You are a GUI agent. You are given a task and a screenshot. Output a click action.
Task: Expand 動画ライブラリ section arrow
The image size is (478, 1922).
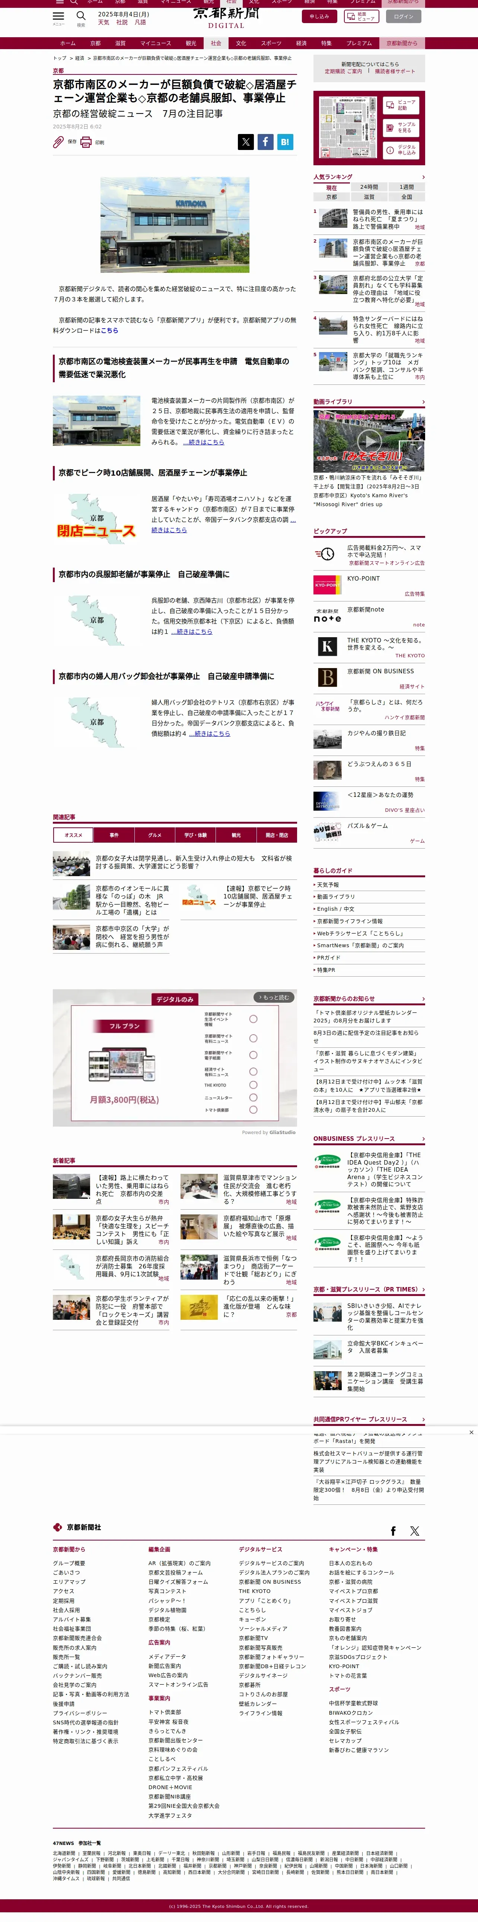click(x=423, y=402)
